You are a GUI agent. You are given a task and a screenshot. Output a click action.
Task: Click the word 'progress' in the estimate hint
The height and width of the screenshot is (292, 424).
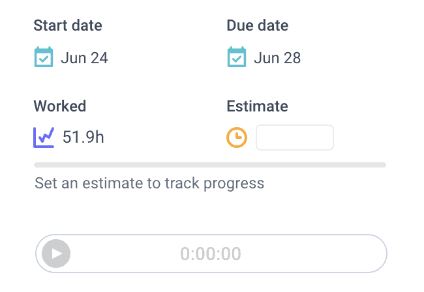click(234, 184)
